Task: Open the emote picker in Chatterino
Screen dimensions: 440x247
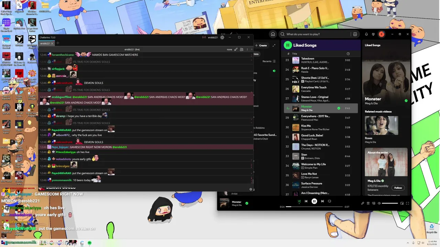Action: point(251,189)
